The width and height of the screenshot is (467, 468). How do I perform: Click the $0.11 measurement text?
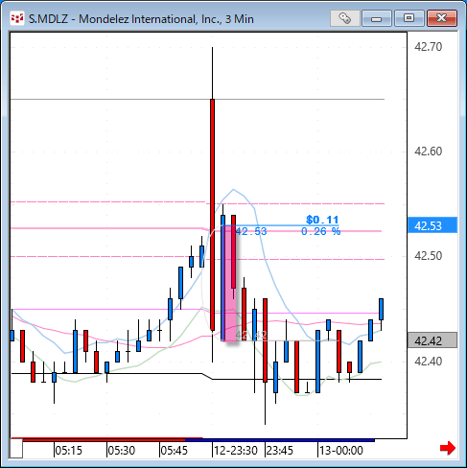322,220
